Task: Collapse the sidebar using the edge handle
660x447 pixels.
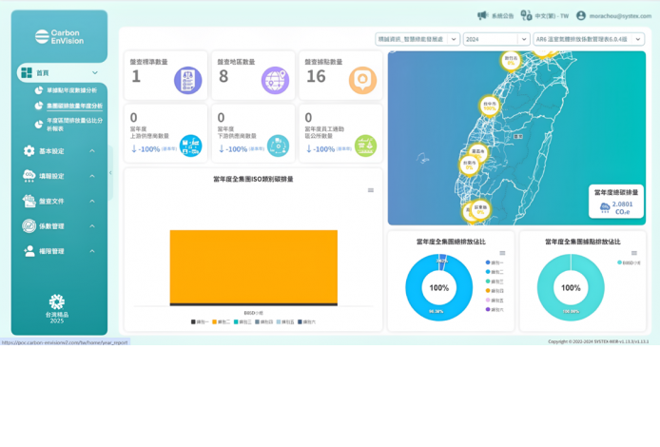Action: 110,172
